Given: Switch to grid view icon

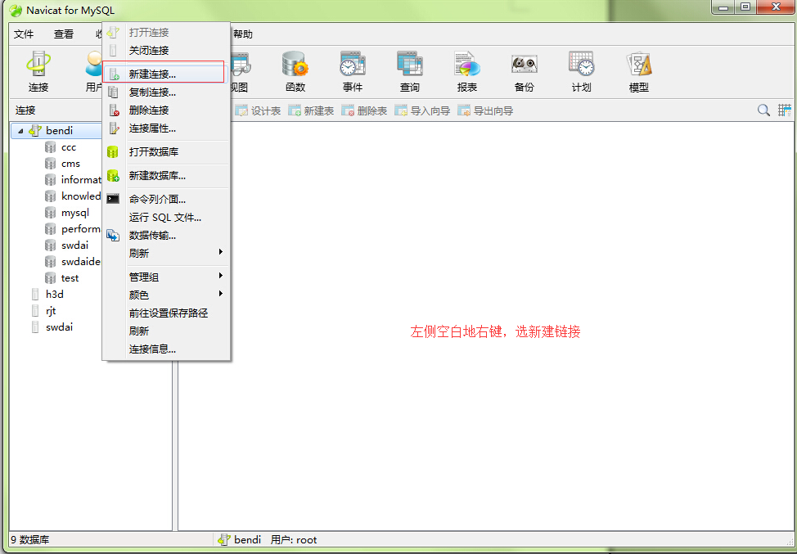Looking at the screenshot, I should pos(784,110).
